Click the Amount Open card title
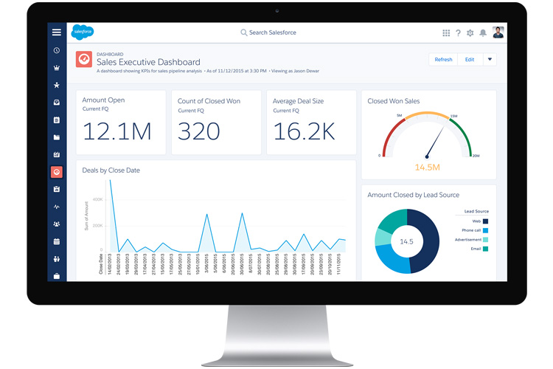The width and height of the screenshot is (553, 369). pos(103,100)
